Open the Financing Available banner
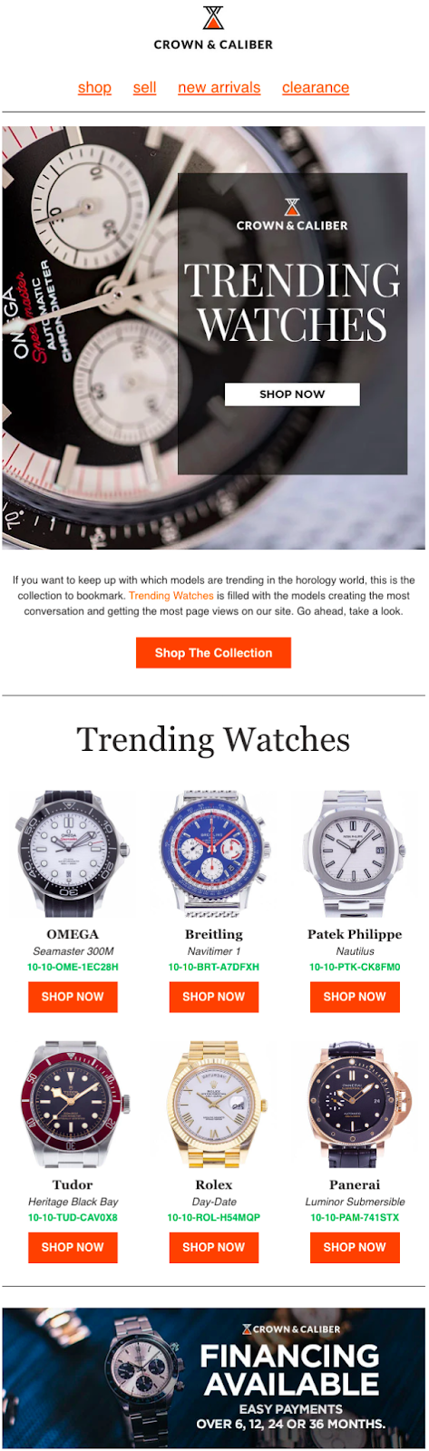 (213, 1378)
